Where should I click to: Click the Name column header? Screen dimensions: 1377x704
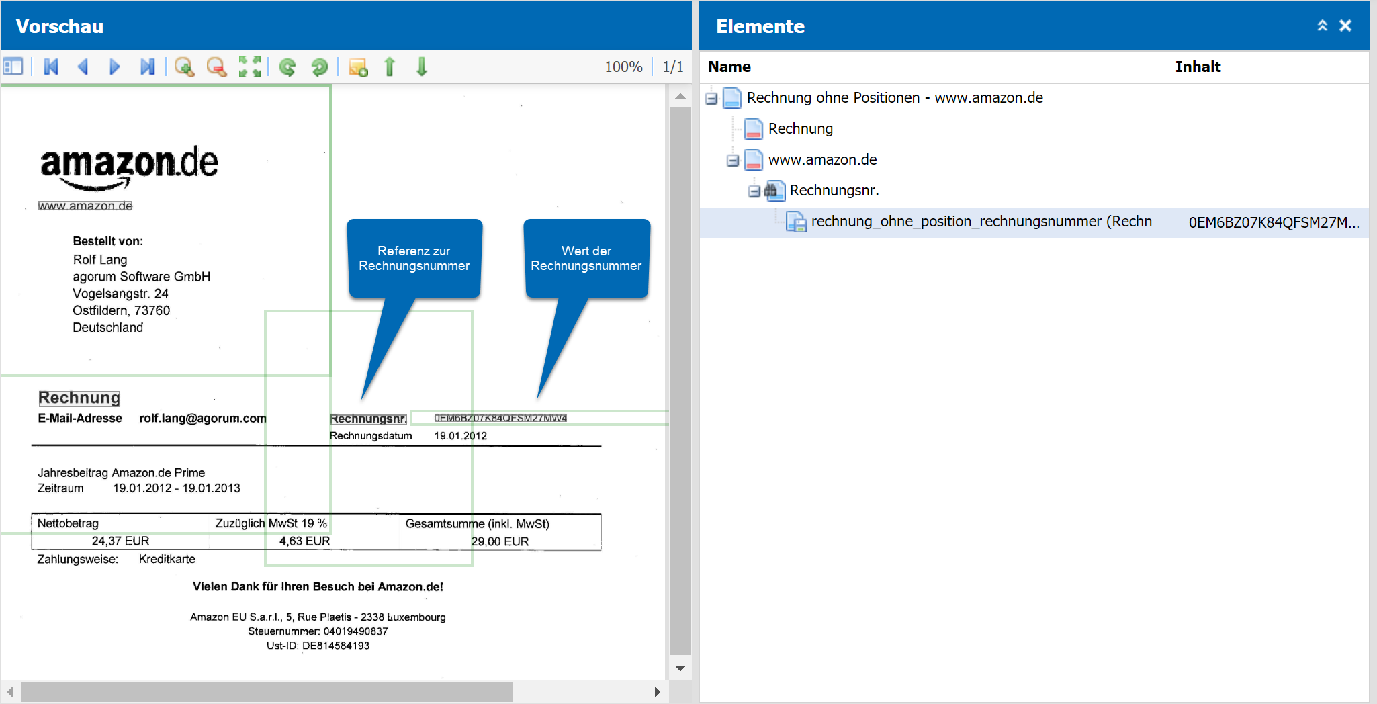pos(729,67)
